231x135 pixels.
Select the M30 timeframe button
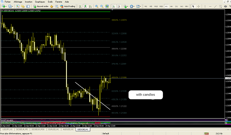point(161,6)
